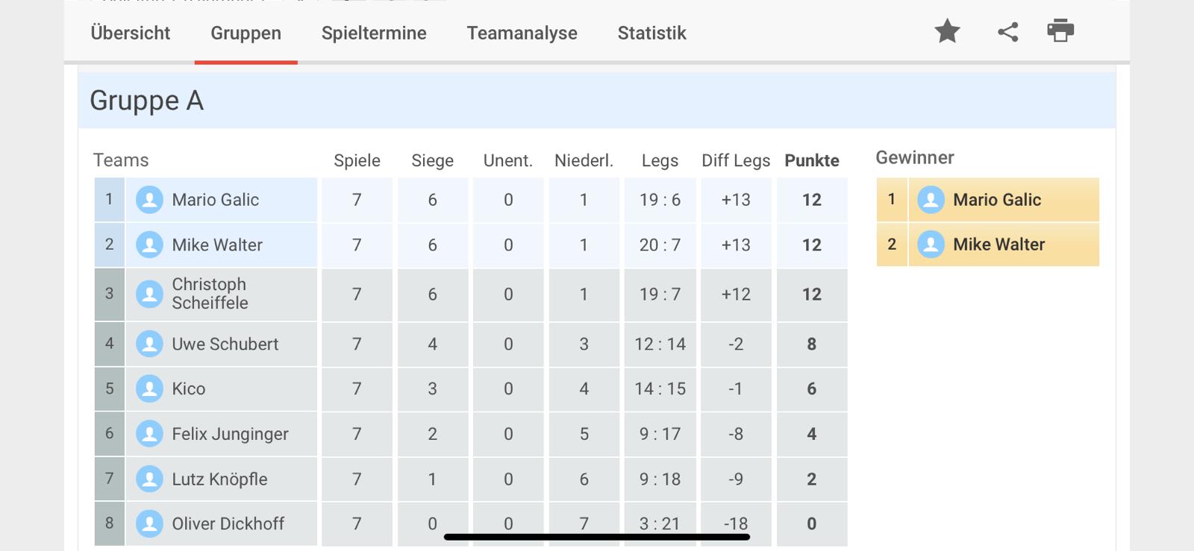Image resolution: width=1194 pixels, height=551 pixels.
Task: Click Mike Walter's avatar in Gewinner list
Action: [x=931, y=245]
